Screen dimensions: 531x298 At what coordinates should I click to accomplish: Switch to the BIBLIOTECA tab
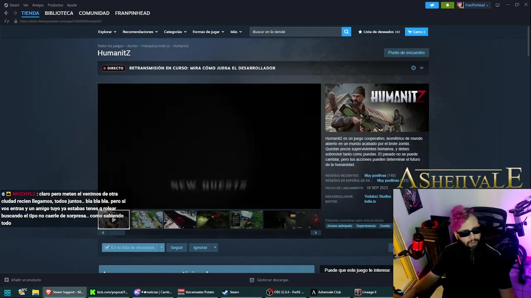[59, 13]
